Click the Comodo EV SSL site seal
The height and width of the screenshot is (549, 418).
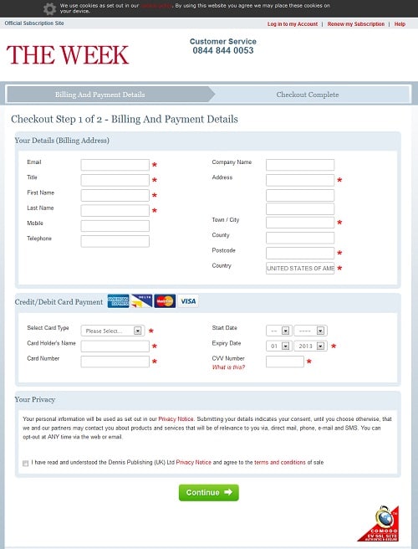380,523
